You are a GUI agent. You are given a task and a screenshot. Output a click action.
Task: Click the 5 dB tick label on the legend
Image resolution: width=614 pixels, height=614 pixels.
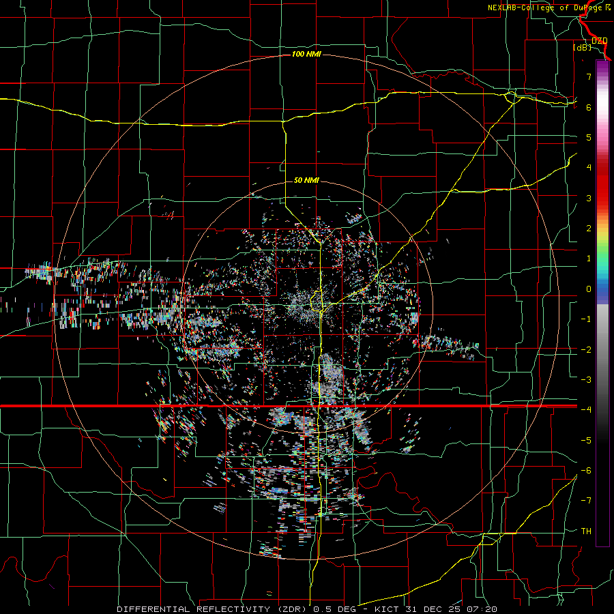pos(589,137)
